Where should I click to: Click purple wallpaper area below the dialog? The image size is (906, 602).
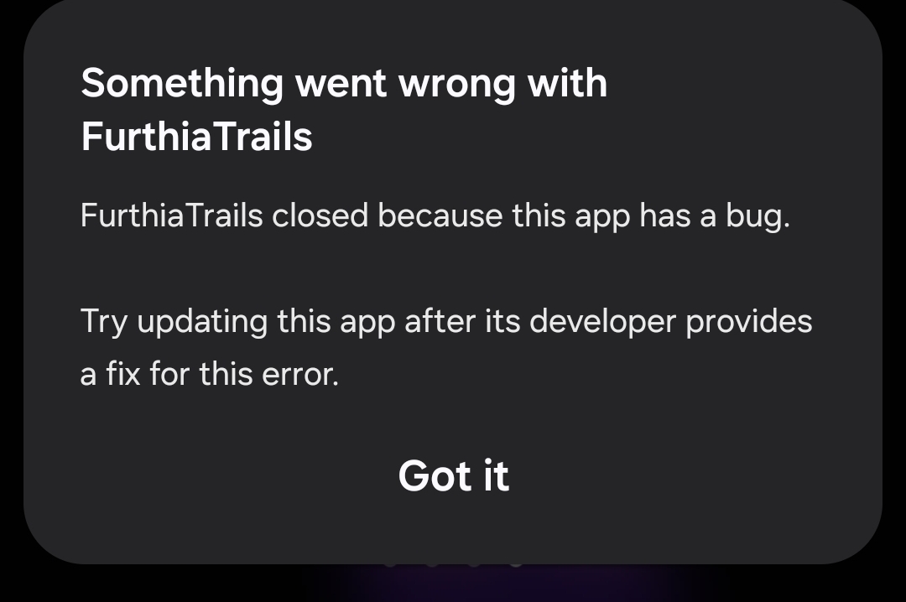(x=502, y=584)
